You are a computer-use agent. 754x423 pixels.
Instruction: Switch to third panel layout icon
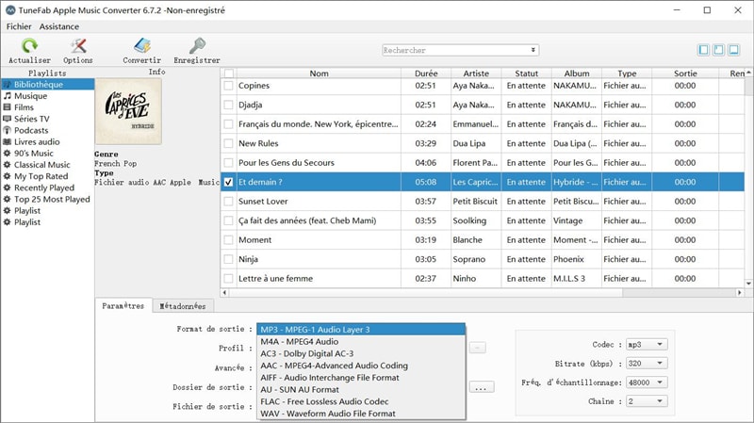[734, 50]
